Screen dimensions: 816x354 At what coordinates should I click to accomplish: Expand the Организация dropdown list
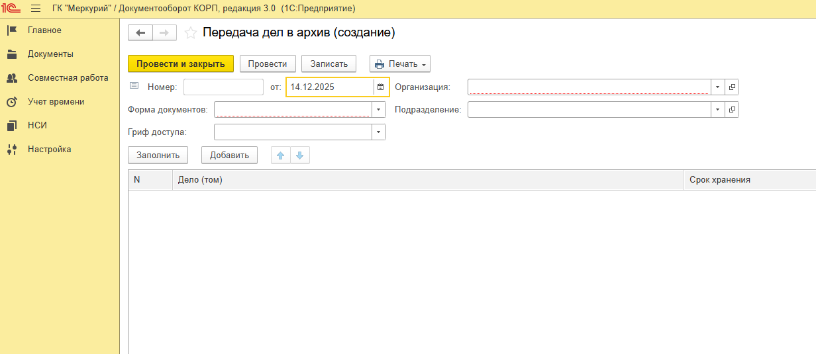(717, 87)
